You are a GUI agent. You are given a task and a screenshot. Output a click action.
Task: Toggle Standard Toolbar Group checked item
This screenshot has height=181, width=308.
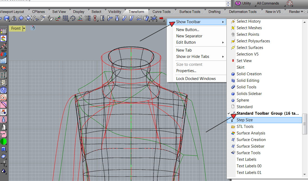267,113
